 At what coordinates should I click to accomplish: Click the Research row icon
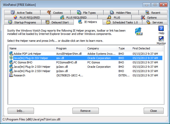click(11, 75)
